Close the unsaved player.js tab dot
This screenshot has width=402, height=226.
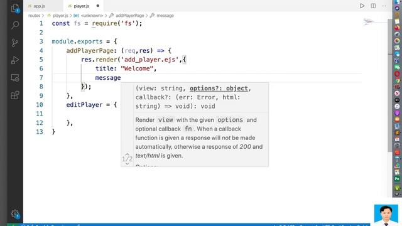98,6
